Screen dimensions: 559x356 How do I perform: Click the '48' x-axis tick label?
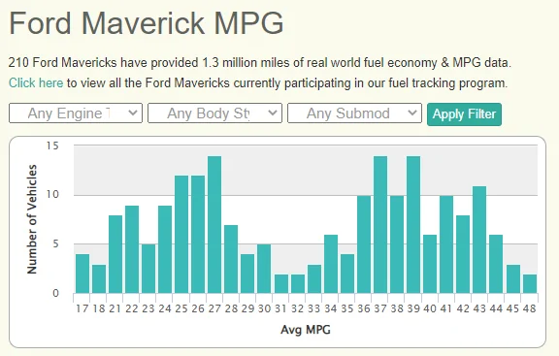pos(530,308)
